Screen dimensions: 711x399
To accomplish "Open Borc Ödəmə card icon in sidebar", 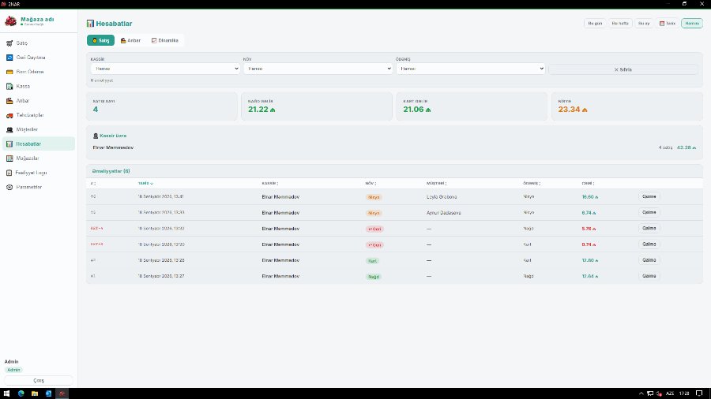I will point(9,72).
